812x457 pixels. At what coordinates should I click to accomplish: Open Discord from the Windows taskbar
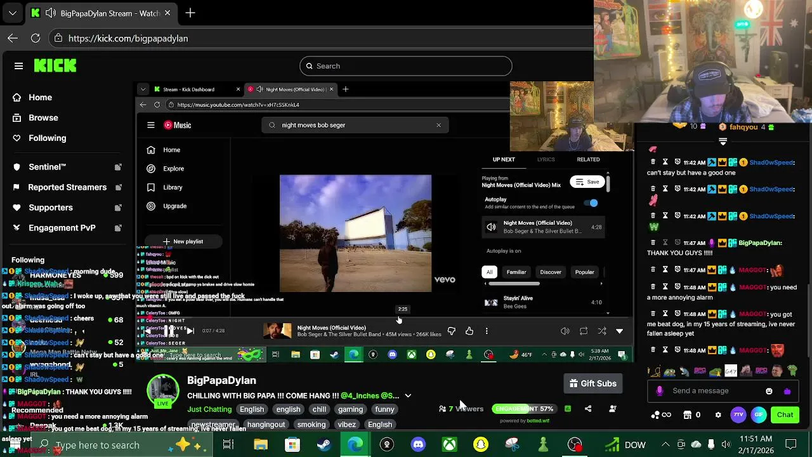click(418, 445)
